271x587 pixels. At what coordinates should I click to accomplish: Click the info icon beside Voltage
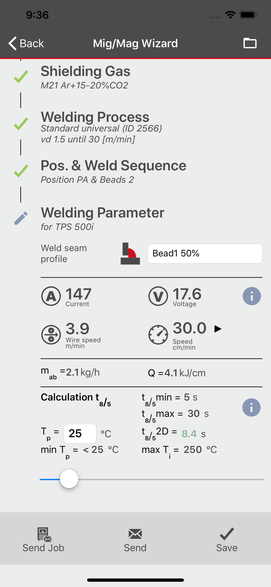[252, 296]
